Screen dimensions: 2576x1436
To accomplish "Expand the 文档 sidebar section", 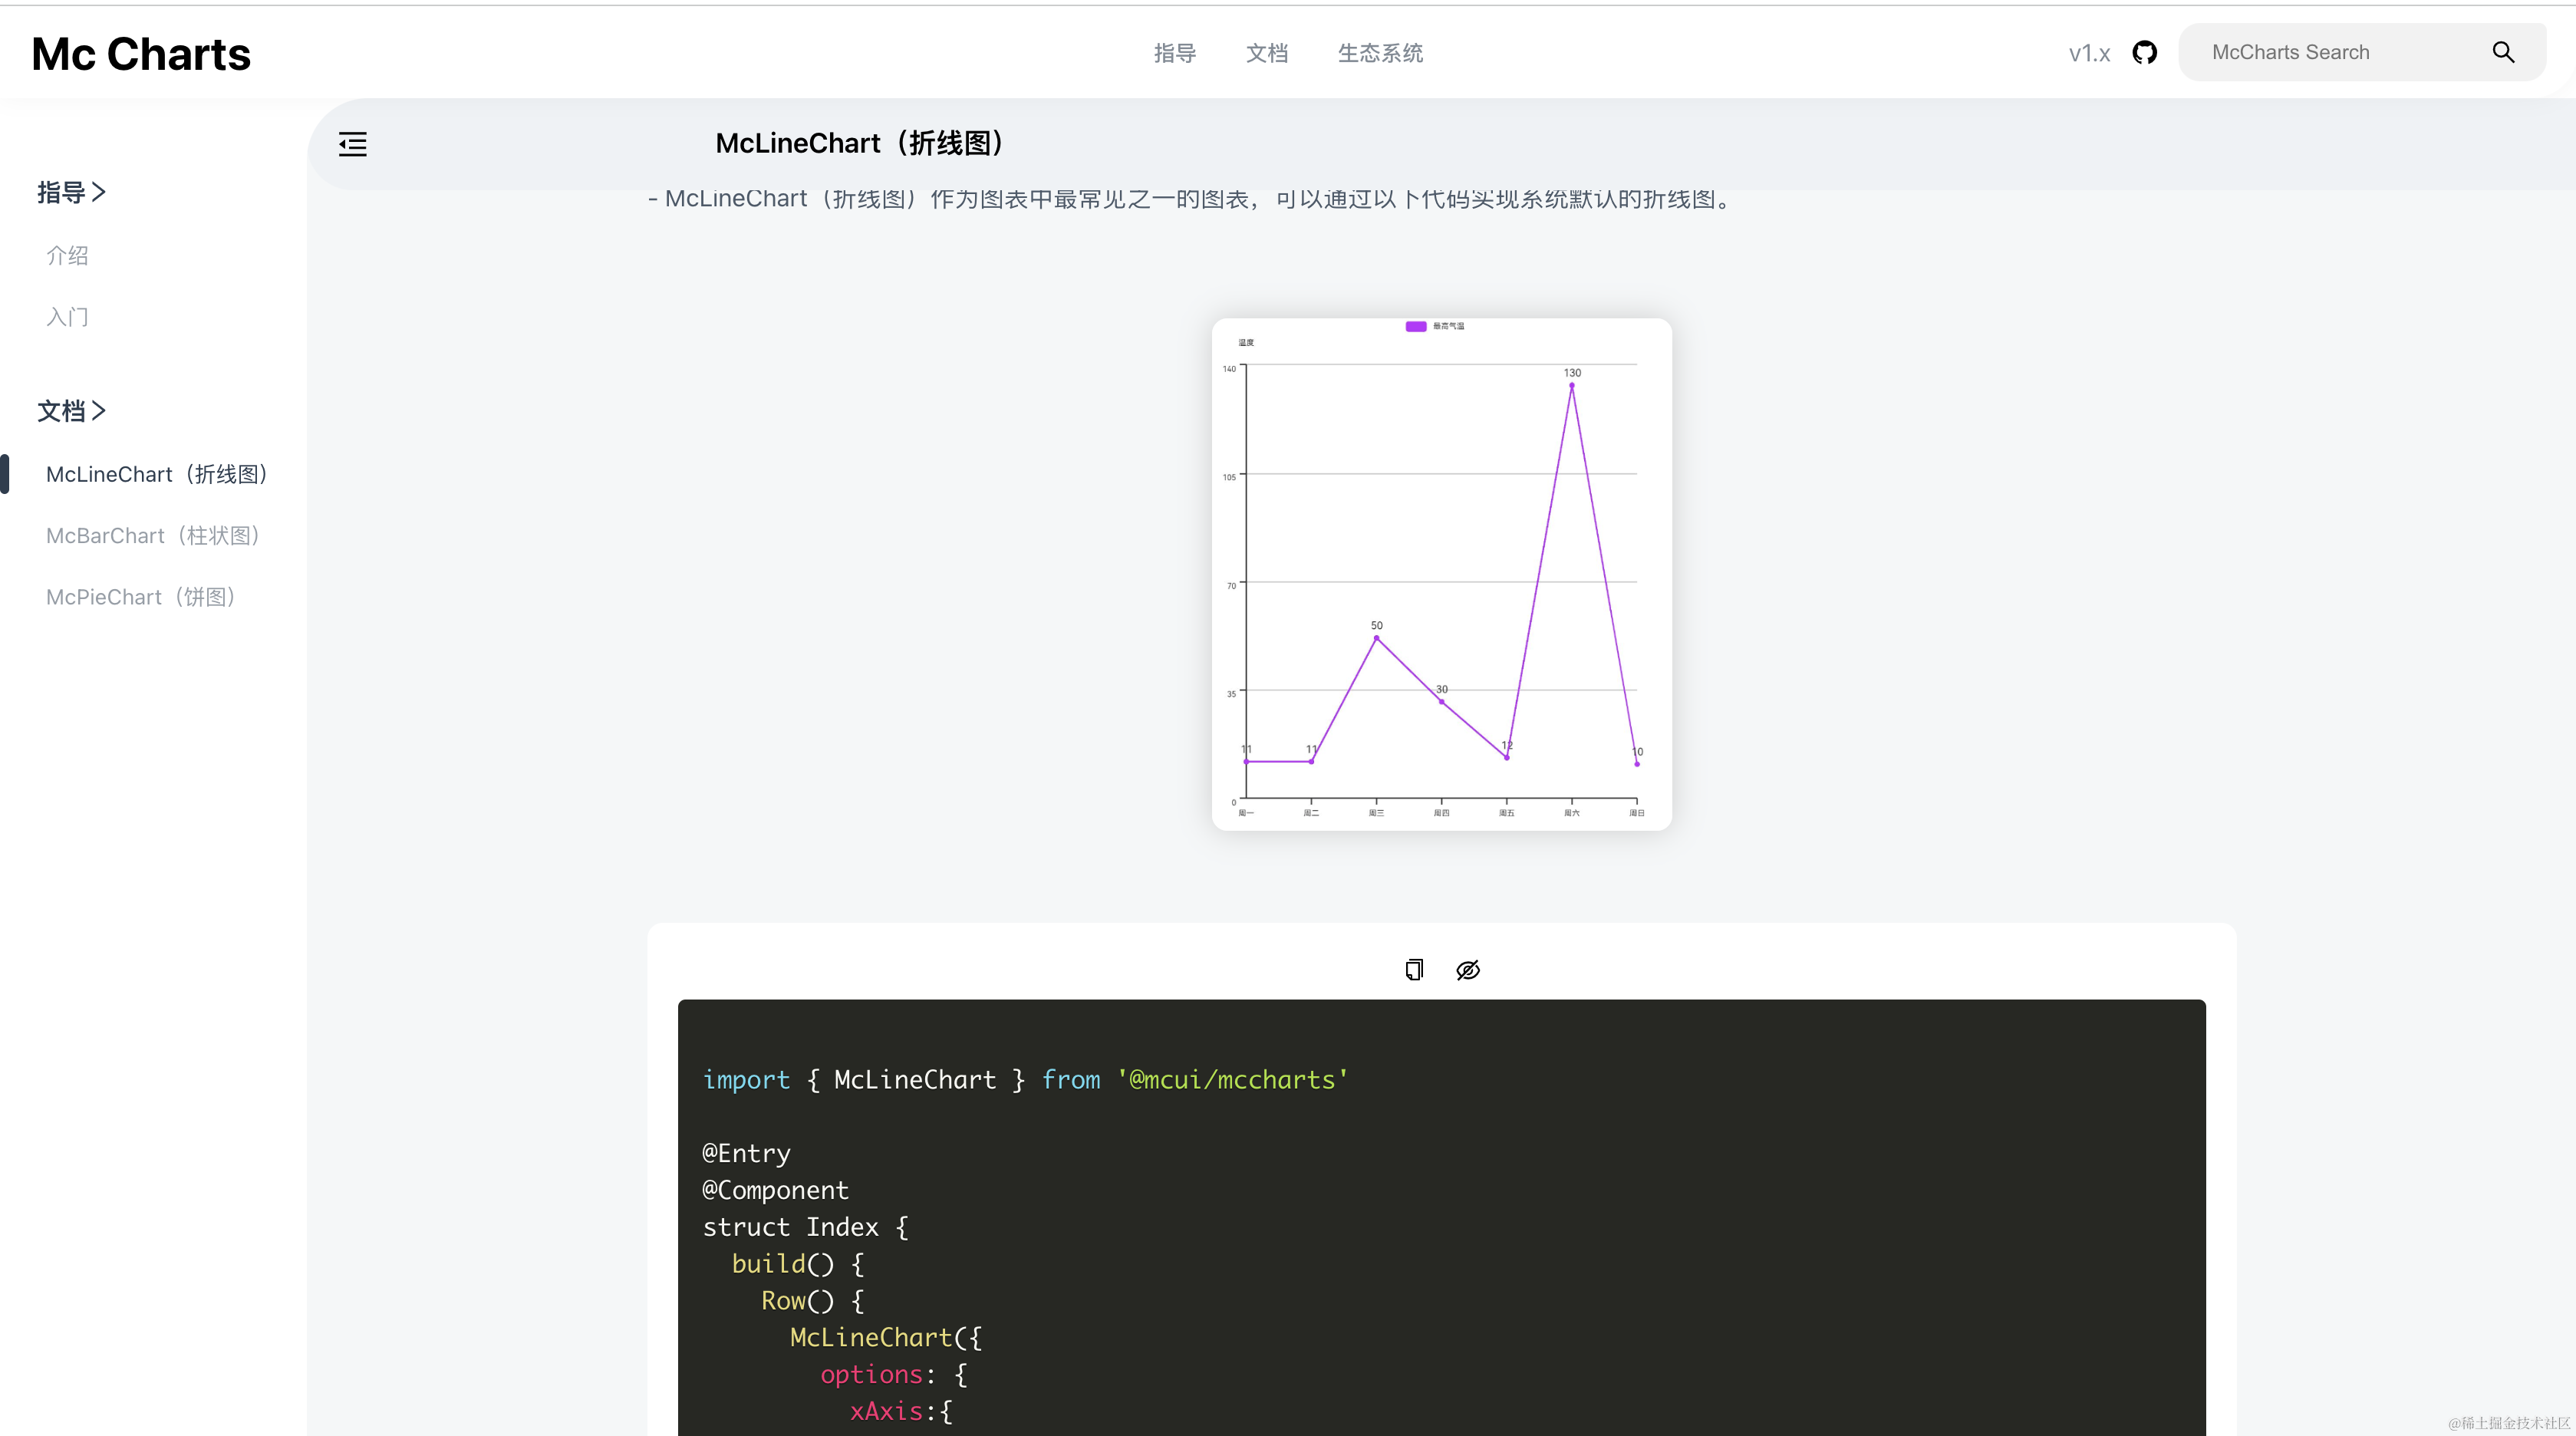I will (71, 411).
